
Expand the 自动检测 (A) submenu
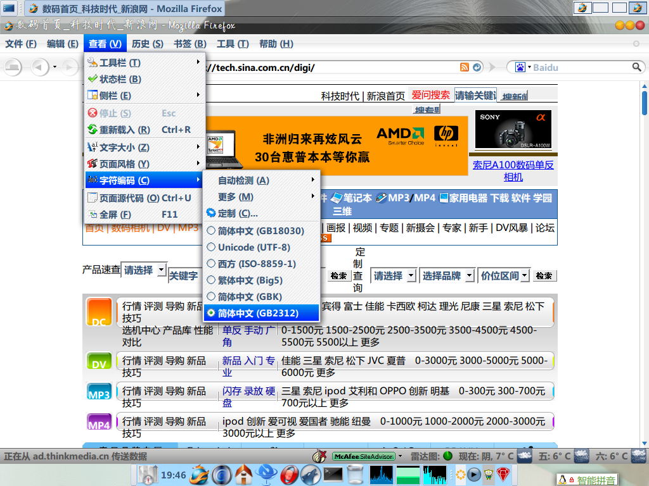coord(262,180)
